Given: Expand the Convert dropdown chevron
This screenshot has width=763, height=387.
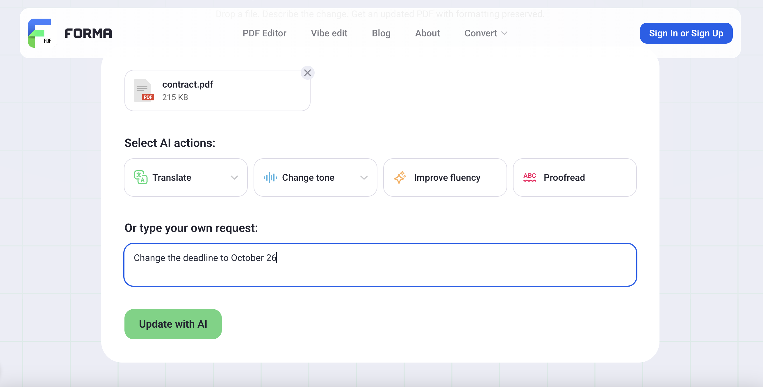Looking at the screenshot, I should coord(504,33).
